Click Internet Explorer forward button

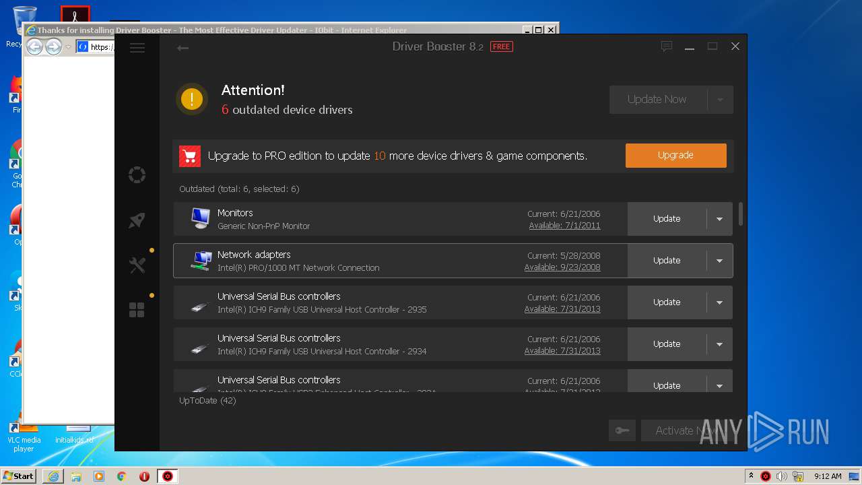click(x=53, y=46)
